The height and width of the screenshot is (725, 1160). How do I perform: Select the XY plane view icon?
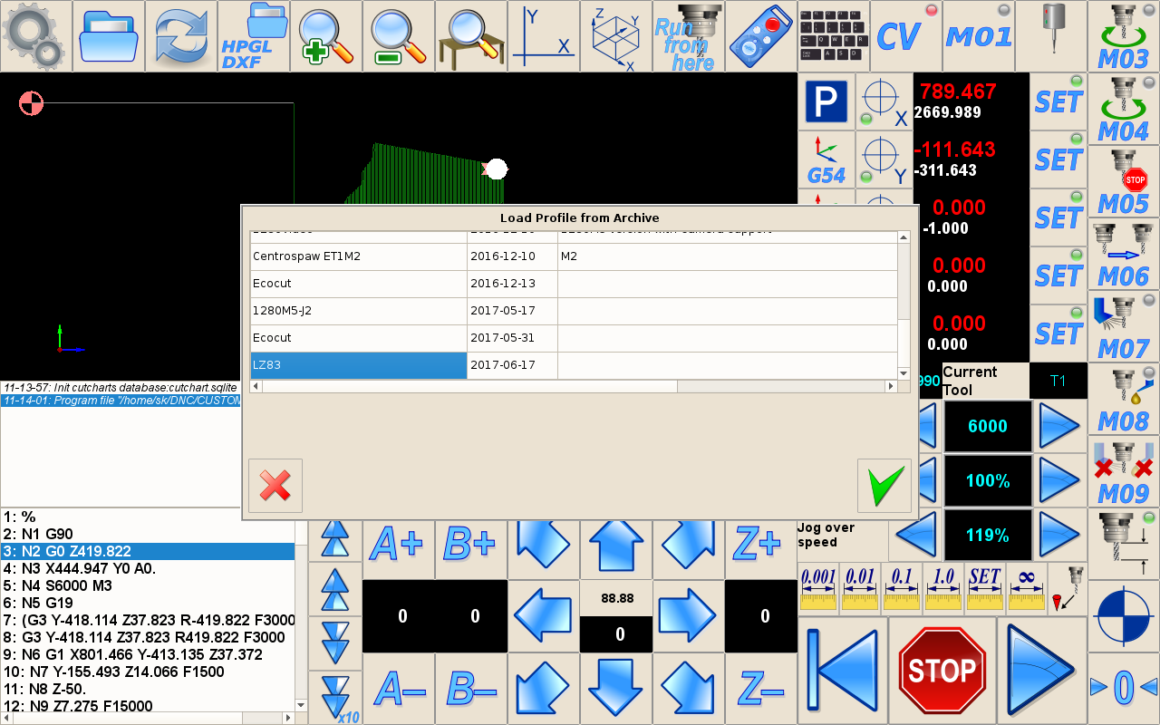[x=544, y=36]
